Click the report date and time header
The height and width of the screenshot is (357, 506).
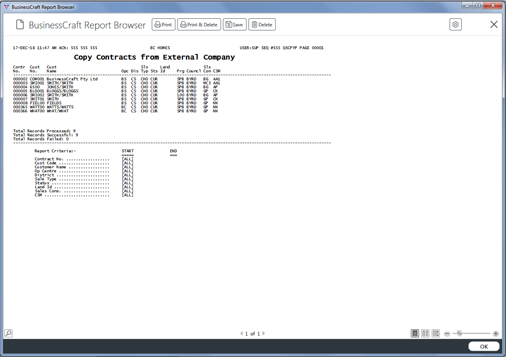(x=35, y=48)
